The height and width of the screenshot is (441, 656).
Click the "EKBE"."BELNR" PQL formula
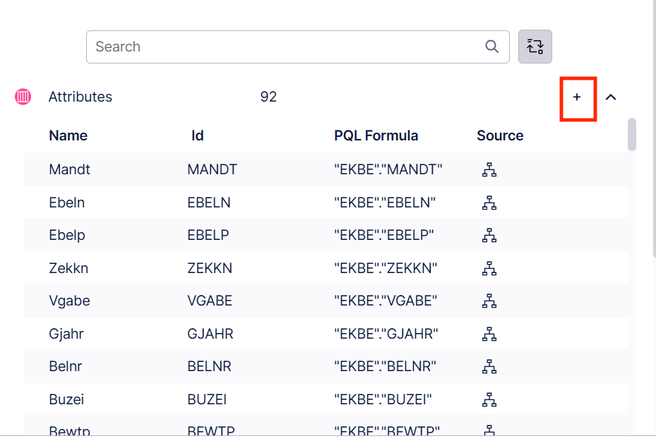point(385,366)
